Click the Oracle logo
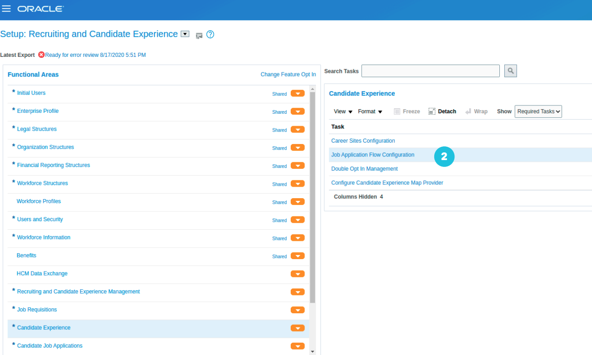 coord(40,9)
